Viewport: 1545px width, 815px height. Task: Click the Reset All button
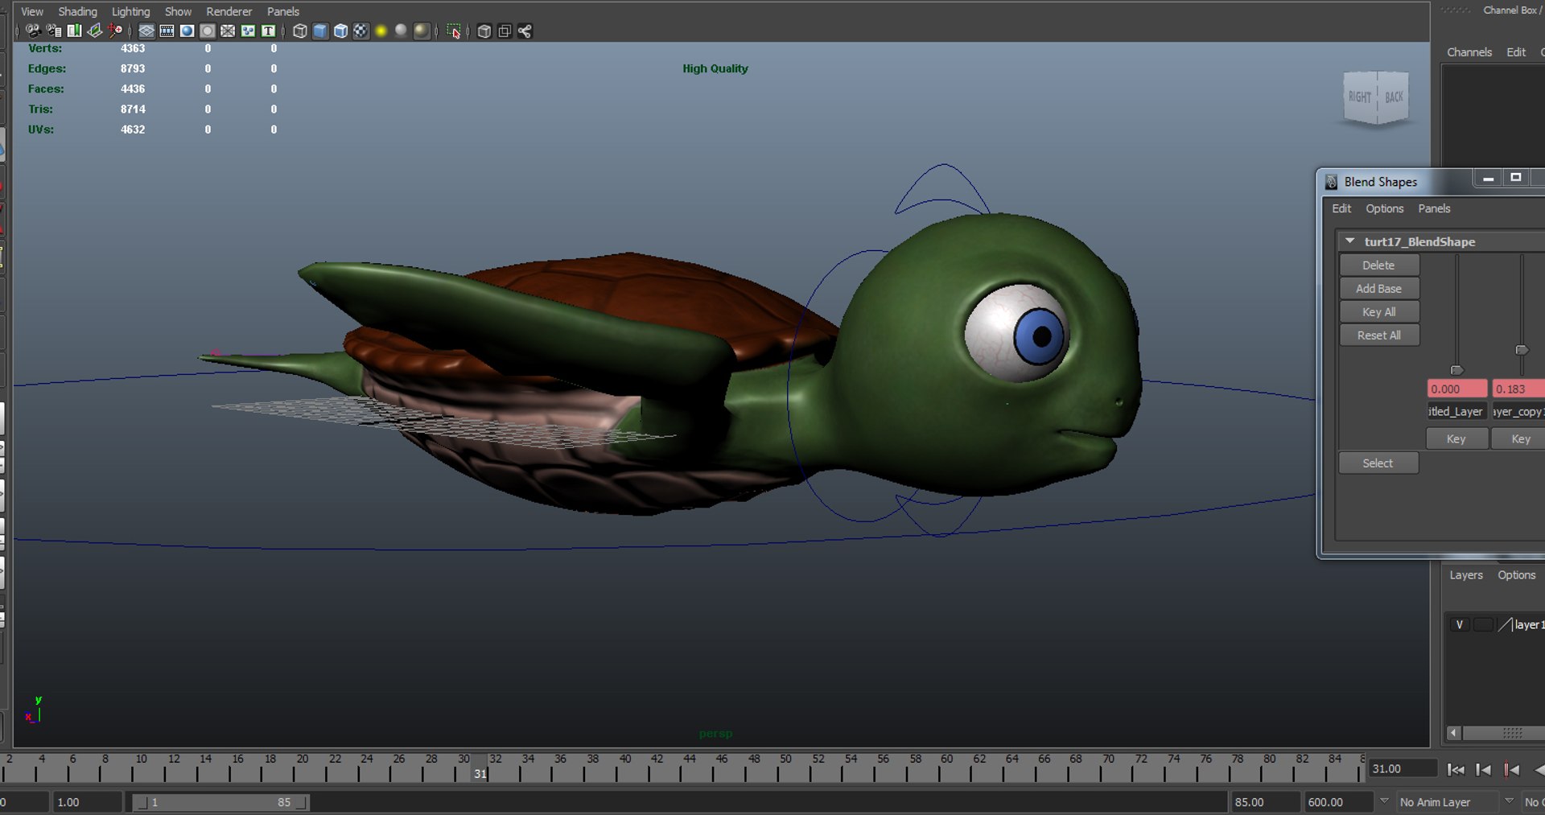[x=1378, y=335]
